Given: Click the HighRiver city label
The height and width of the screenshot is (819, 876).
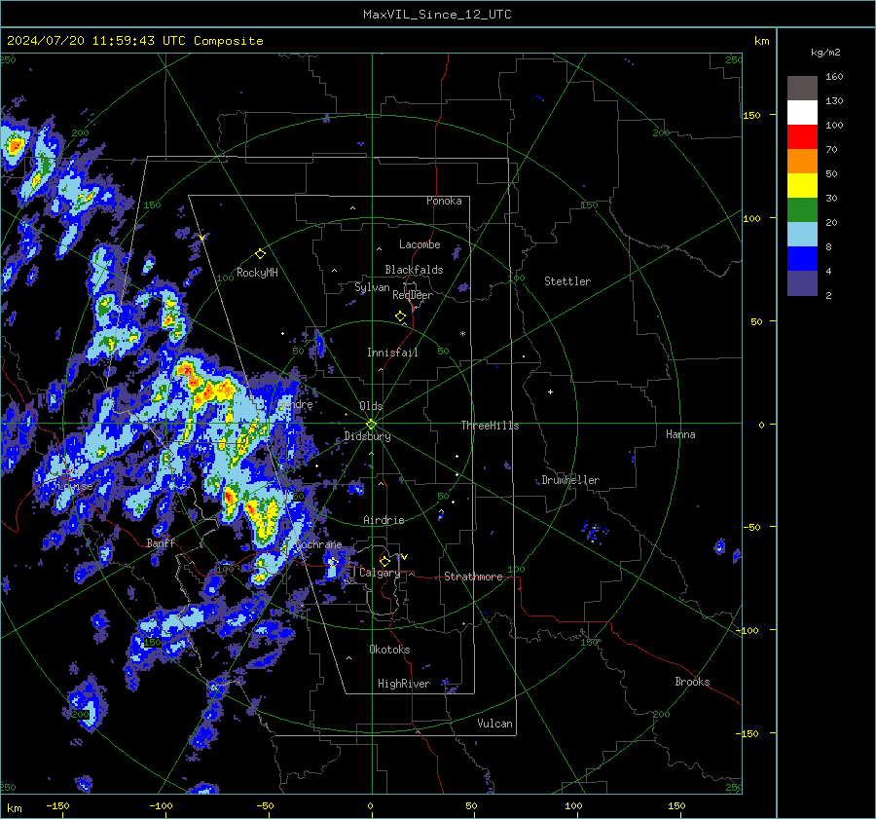Looking at the screenshot, I should (403, 684).
